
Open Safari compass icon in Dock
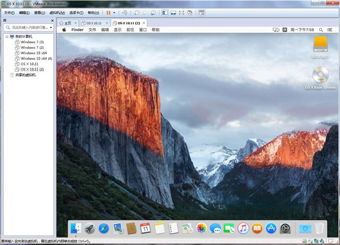coord(104,229)
